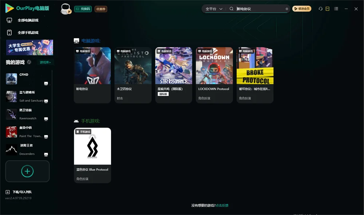Open the 极速会员 membership button
364x215 pixels.
coord(302,9)
